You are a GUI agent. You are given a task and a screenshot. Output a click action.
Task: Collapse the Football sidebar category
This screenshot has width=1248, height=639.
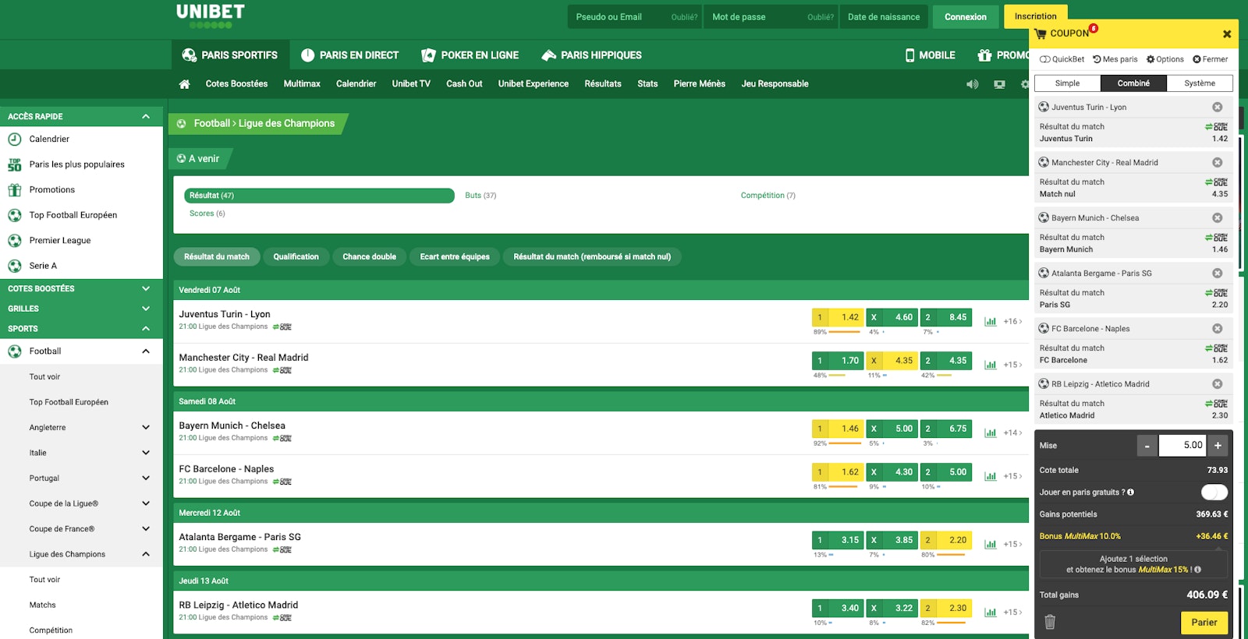[146, 351]
